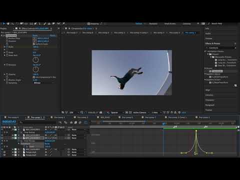Expand the Scale property triangle
This screenshot has height=180, width=240.
4,47
